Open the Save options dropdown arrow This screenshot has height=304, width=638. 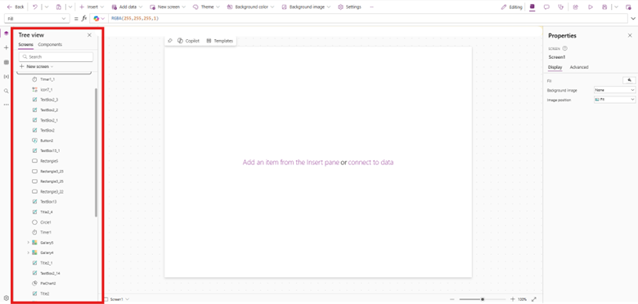[x=617, y=7]
